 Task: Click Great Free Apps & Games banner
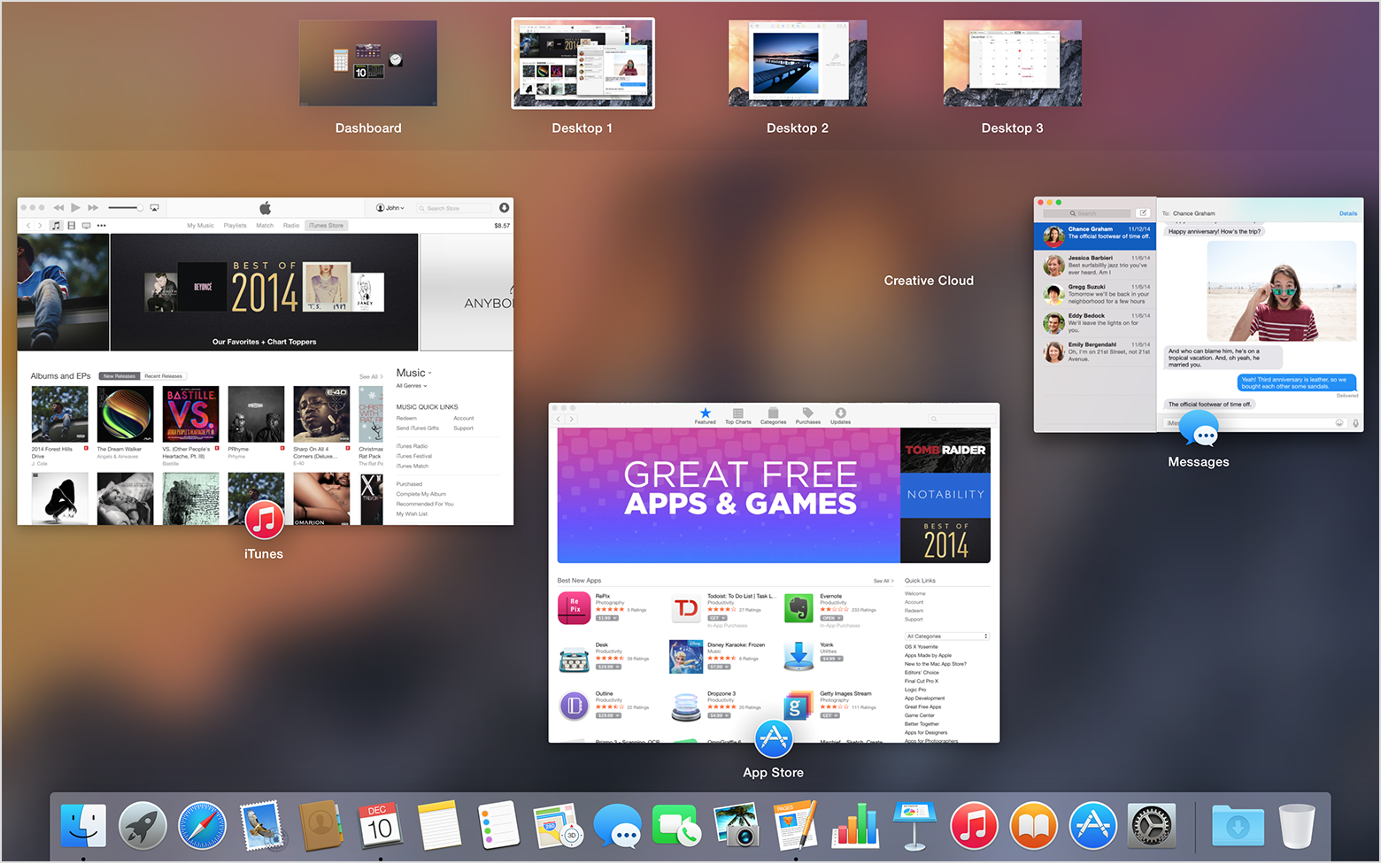tap(729, 495)
